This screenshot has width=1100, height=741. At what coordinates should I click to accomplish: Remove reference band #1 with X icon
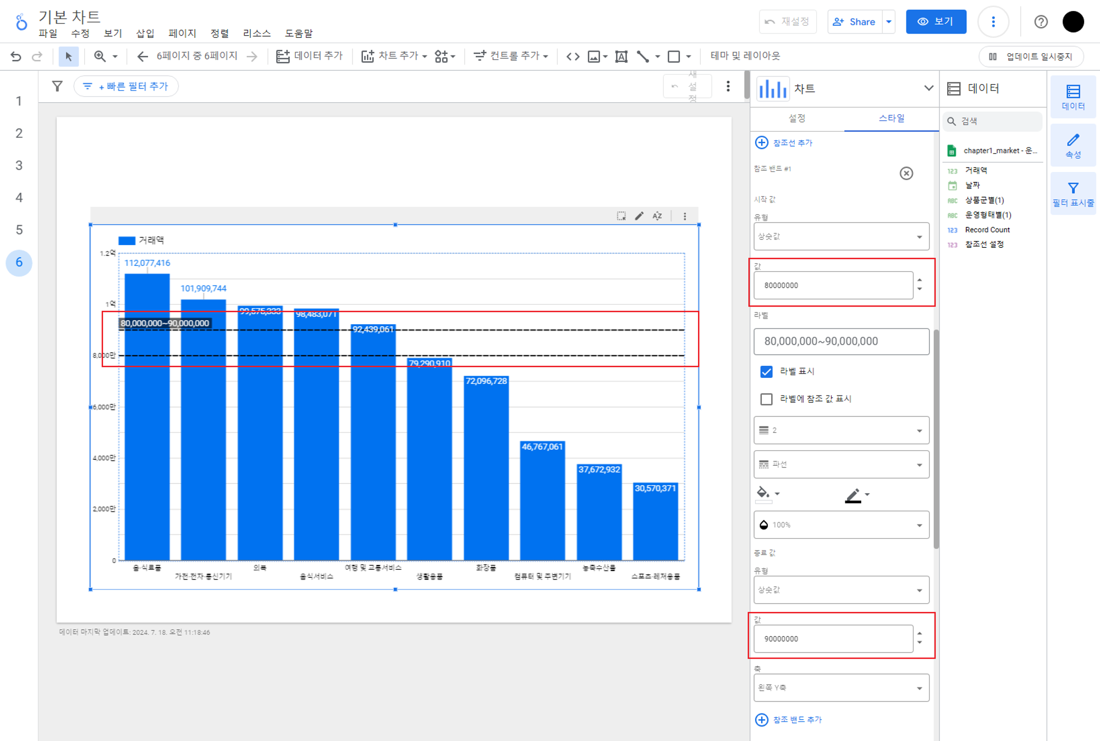click(906, 174)
